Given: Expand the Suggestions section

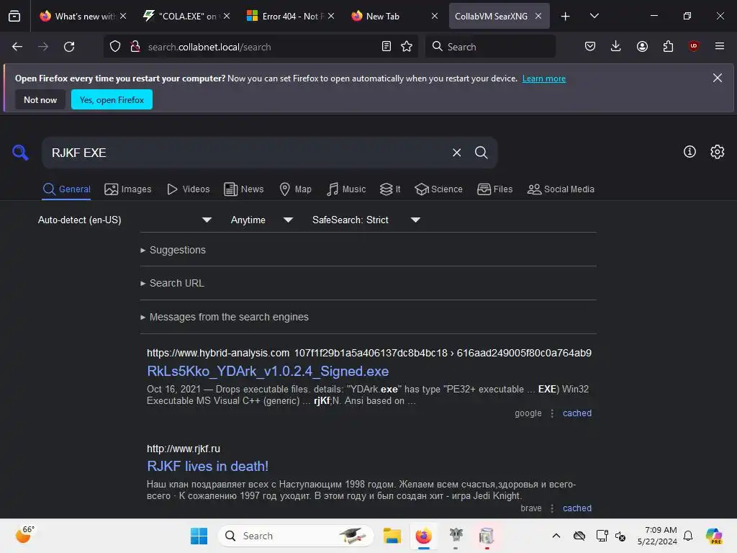Looking at the screenshot, I should [173, 250].
